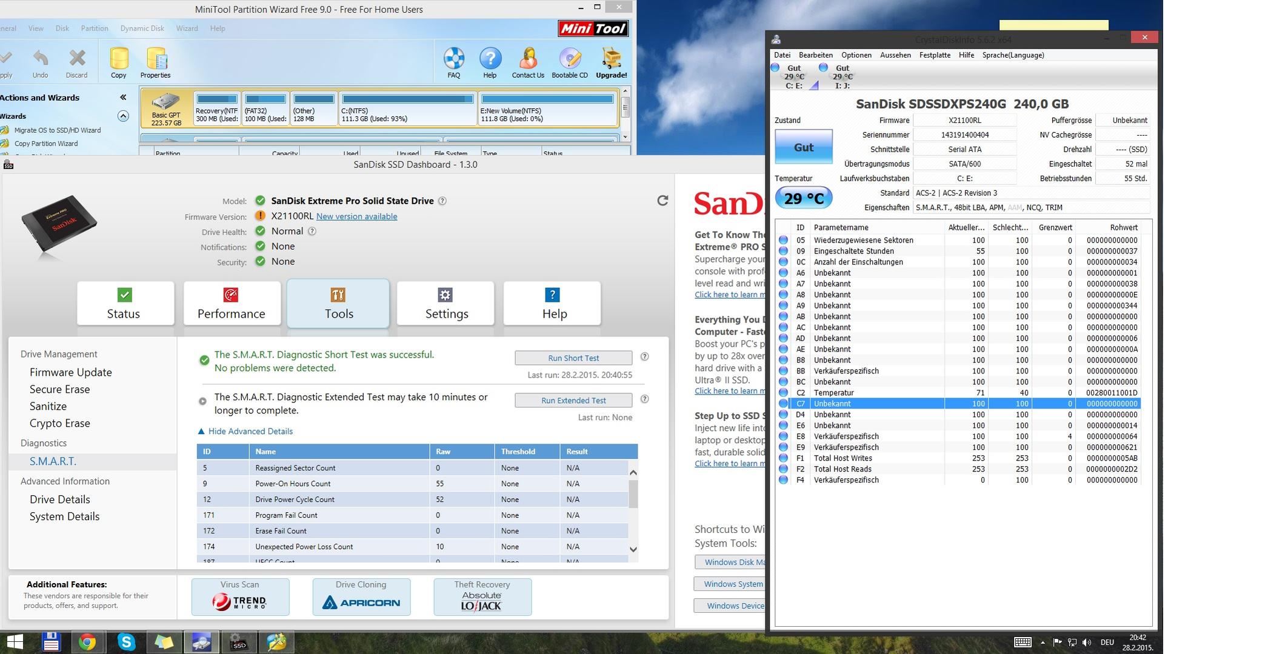The image size is (1271, 654).
Task: Show hidden icons in the system tray
Action: pyautogui.click(x=1042, y=642)
